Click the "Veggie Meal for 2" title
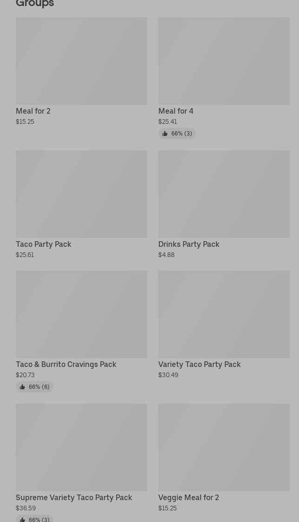Screen dimensions: 299x522 point(188,498)
